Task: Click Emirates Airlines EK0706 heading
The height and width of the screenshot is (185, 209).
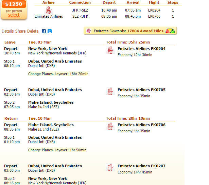Action: (141, 125)
